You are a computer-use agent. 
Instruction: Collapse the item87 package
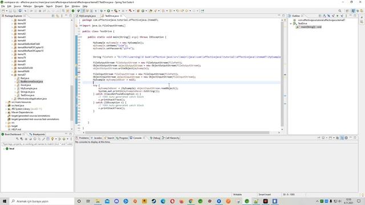tap(12, 75)
